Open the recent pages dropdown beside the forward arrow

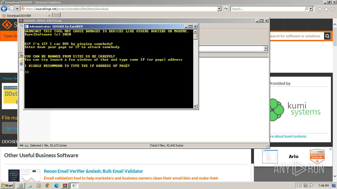(17, 9)
